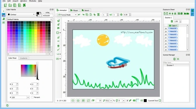Viewport: 196px width, 109px height.
Task: Switch to the Player tab
Action: (74, 10)
